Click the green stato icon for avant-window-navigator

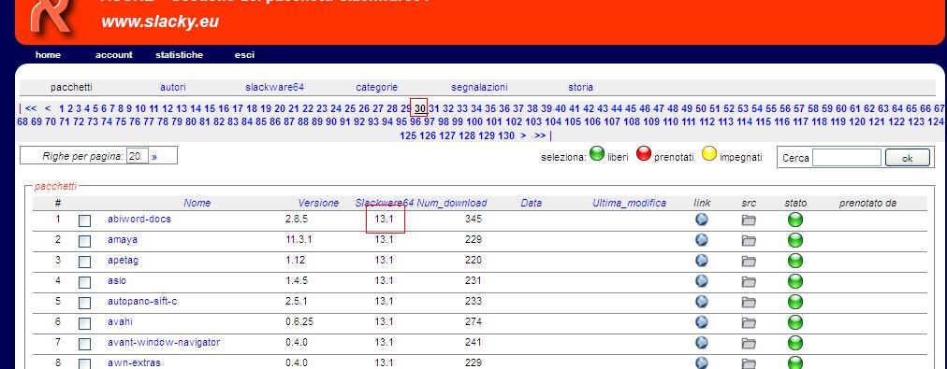coord(795,343)
